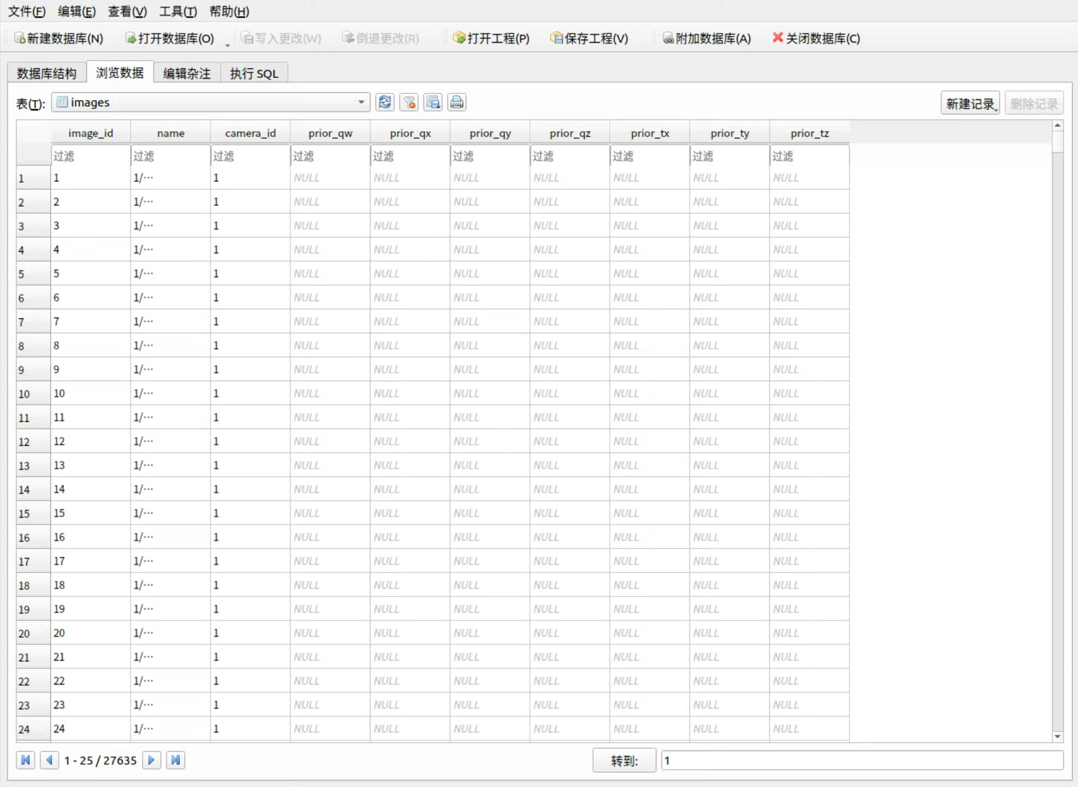This screenshot has width=1078, height=787.
Task: Click prior_qx column header
Action: click(x=410, y=132)
